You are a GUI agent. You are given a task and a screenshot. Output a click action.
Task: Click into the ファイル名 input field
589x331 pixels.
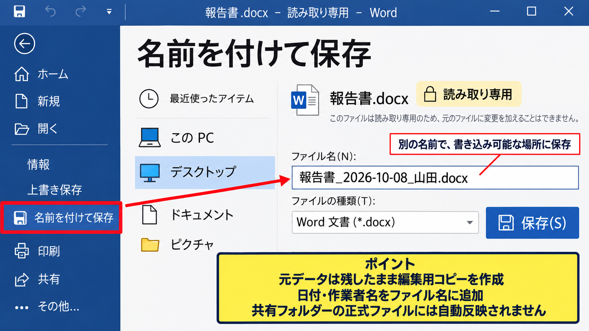435,177
